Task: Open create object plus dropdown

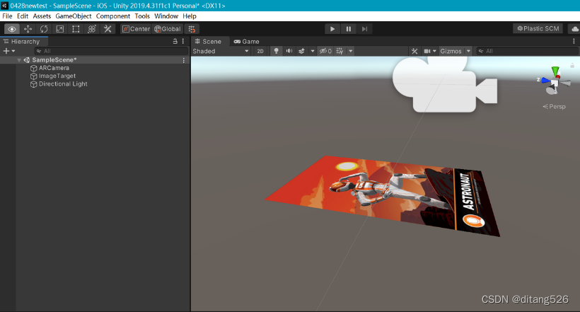Action: 9,51
